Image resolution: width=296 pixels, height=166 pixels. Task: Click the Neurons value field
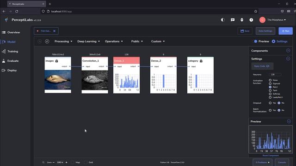pos(275,75)
